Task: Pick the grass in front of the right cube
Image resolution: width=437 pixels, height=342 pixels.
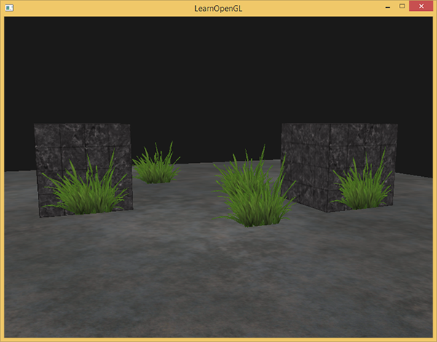Action: tap(361, 189)
